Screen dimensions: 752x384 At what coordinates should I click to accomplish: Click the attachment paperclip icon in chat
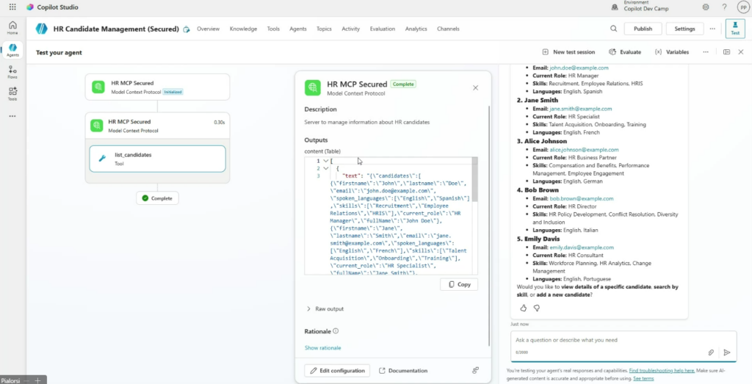tap(711, 352)
